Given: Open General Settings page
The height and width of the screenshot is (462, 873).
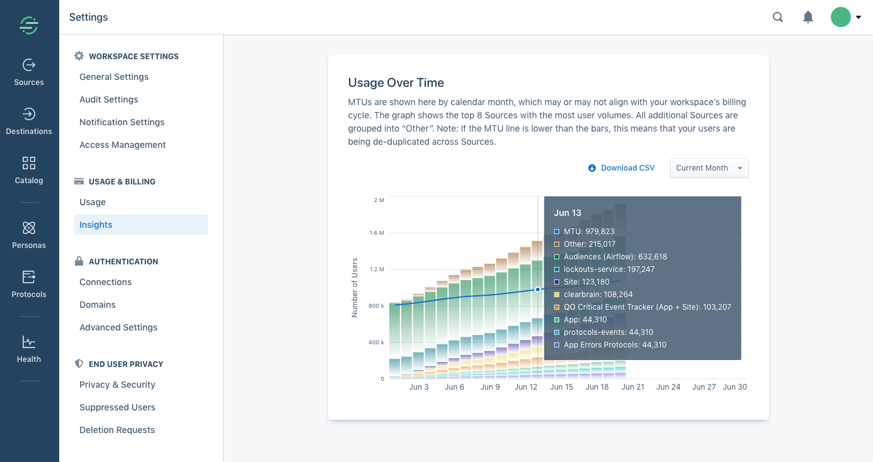Looking at the screenshot, I should coord(114,77).
